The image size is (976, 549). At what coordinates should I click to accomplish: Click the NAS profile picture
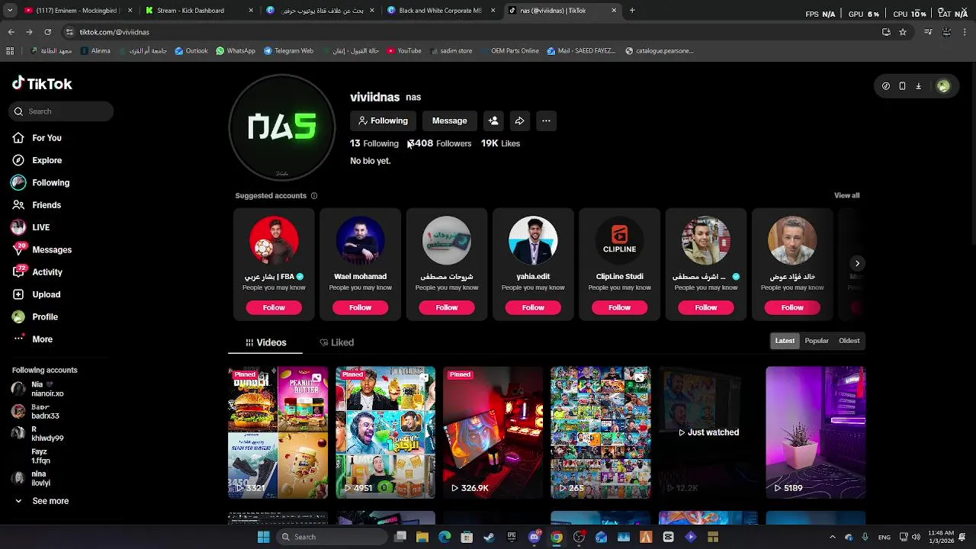(282, 127)
